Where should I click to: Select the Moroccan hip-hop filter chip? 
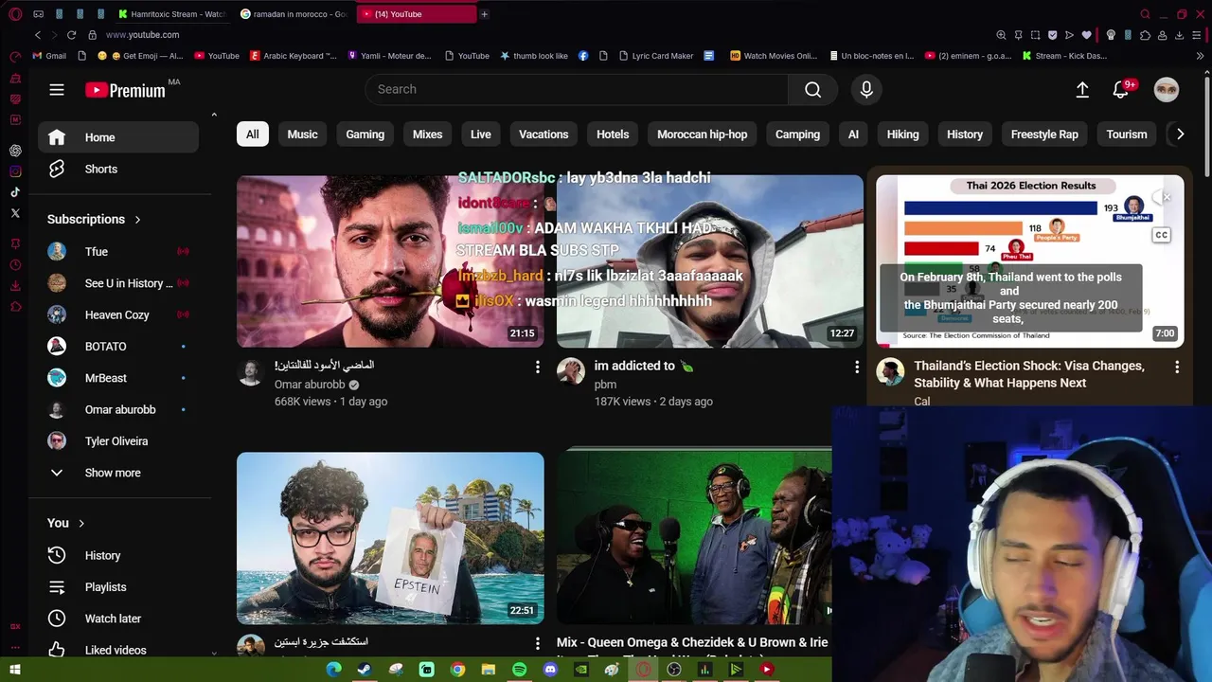coord(702,135)
